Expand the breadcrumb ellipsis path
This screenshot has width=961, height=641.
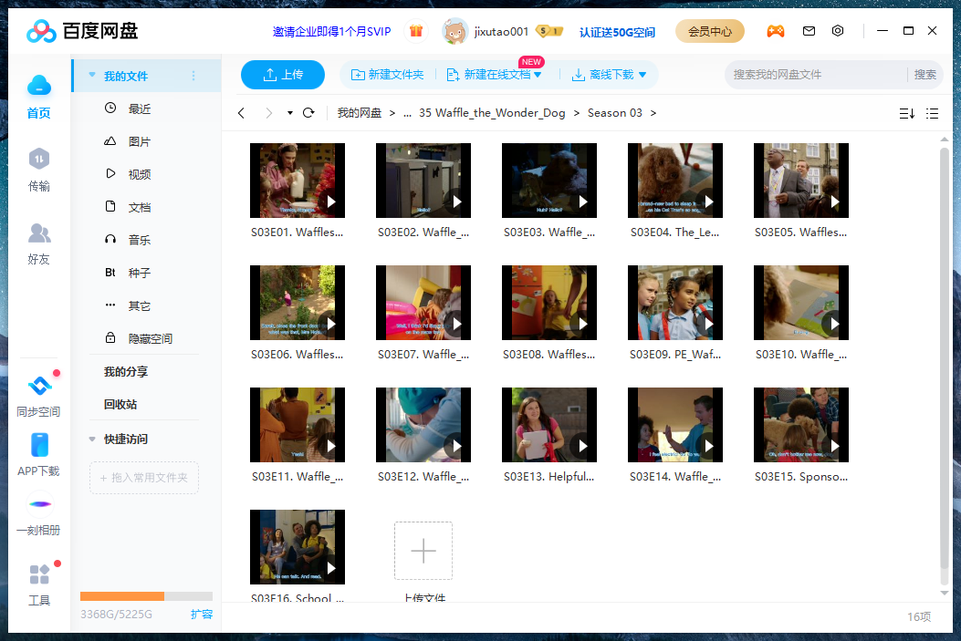click(x=408, y=113)
